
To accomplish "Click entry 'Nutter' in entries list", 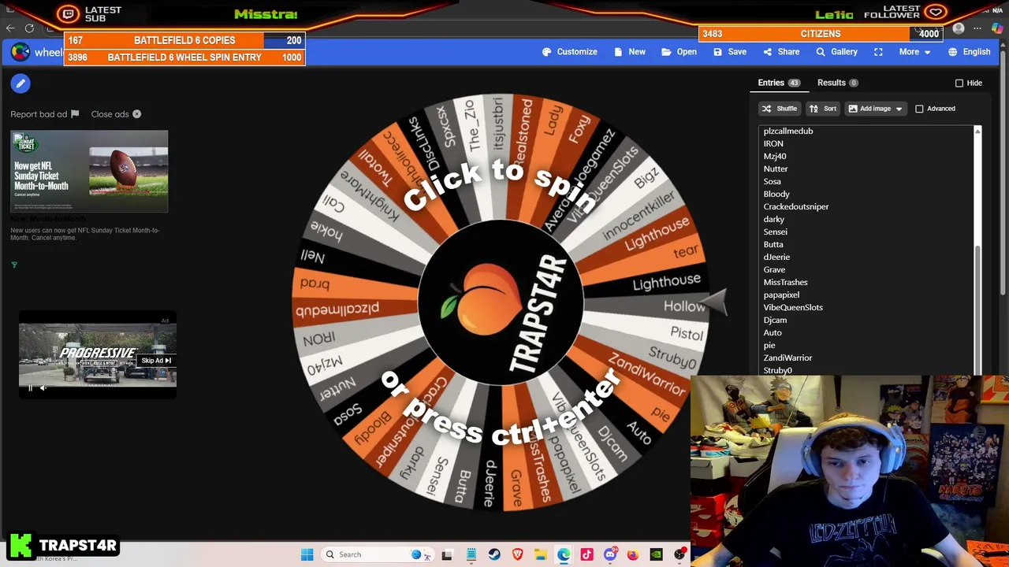I will pyautogui.click(x=776, y=169).
